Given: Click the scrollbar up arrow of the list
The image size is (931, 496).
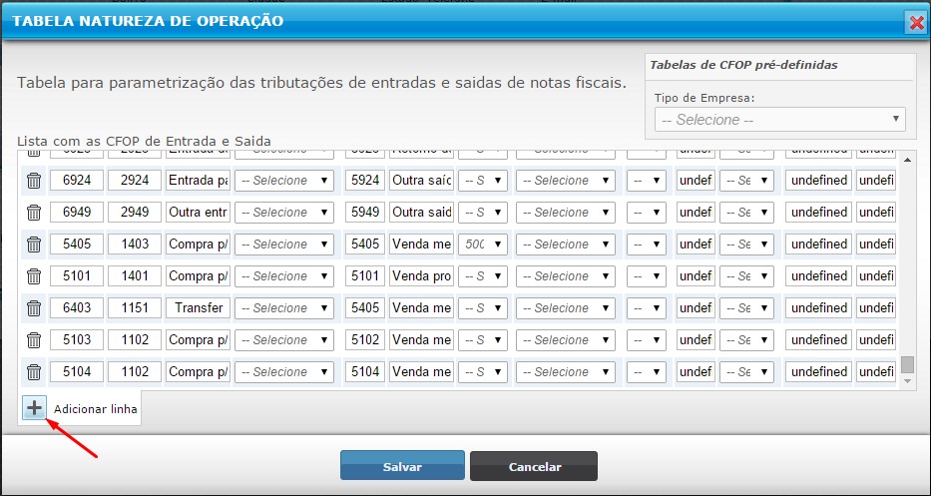Looking at the screenshot, I should [x=907, y=160].
